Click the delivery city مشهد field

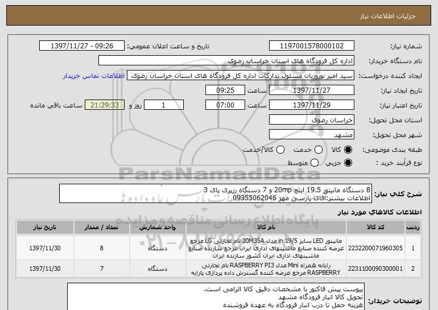click(312, 135)
